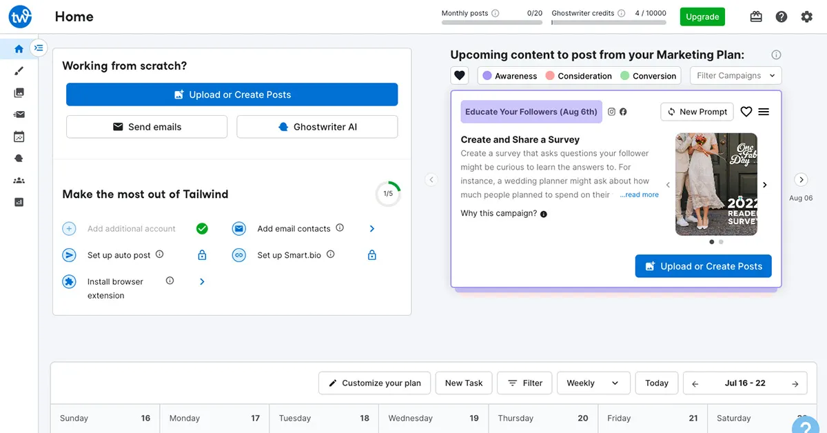
Task: Open the calendar icon in sidebar menu
Action: point(19,137)
